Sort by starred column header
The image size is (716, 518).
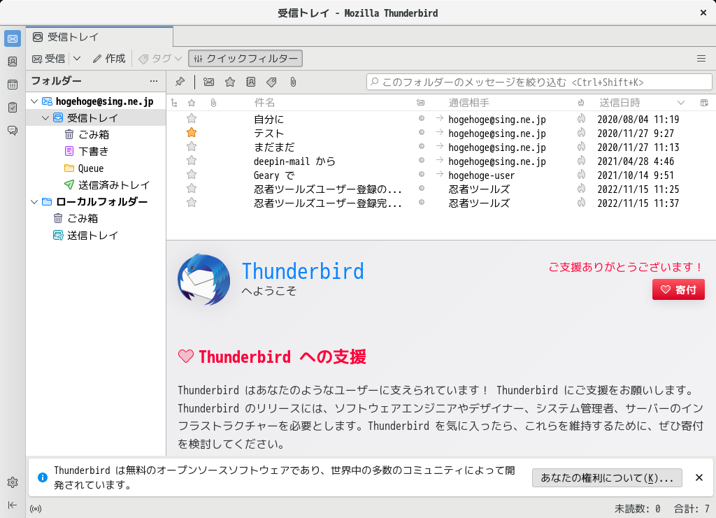tap(192, 103)
